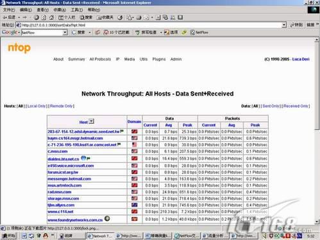
Task: Stop page loading with the stop icon
Action: click(37, 17)
